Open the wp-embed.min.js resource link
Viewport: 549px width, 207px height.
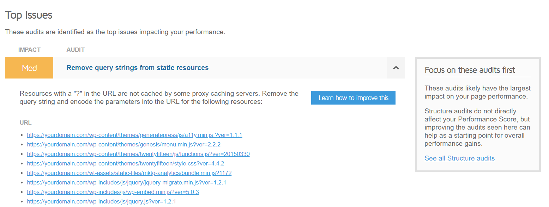click(113, 192)
